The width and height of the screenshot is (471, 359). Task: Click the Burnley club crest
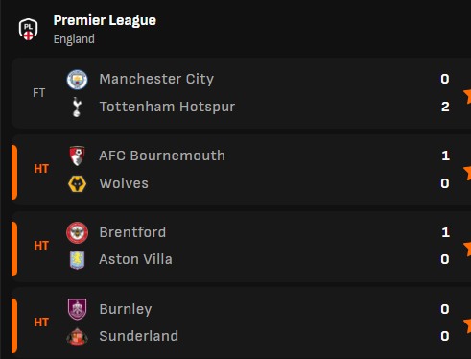77,309
